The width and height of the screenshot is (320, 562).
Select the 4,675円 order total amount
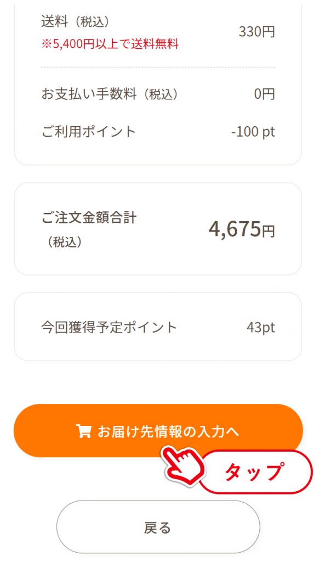point(242,229)
